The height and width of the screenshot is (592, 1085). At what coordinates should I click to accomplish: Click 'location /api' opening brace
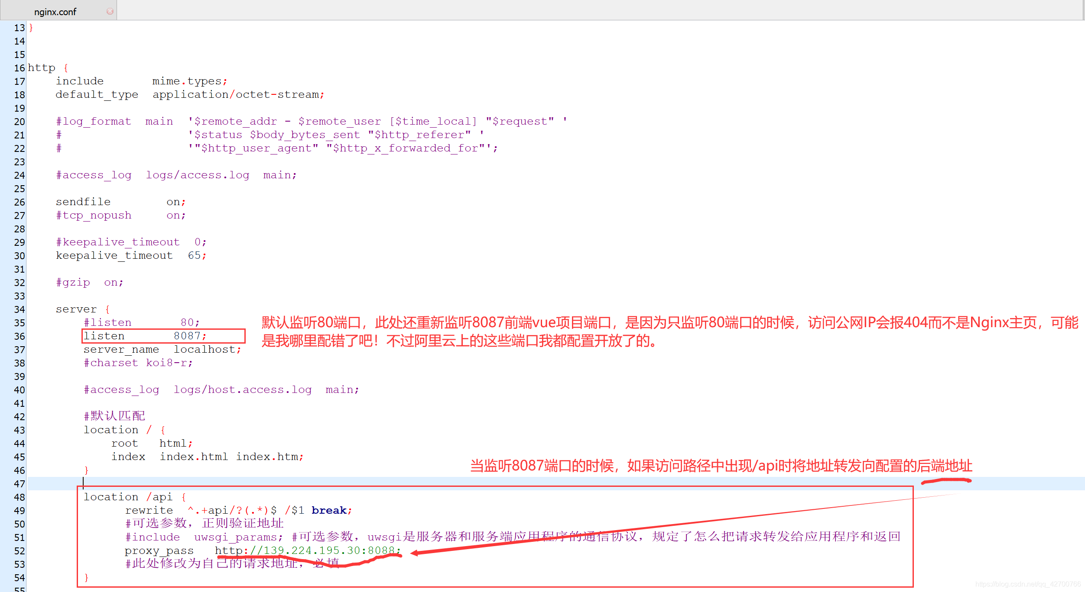click(x=184, y=497)
